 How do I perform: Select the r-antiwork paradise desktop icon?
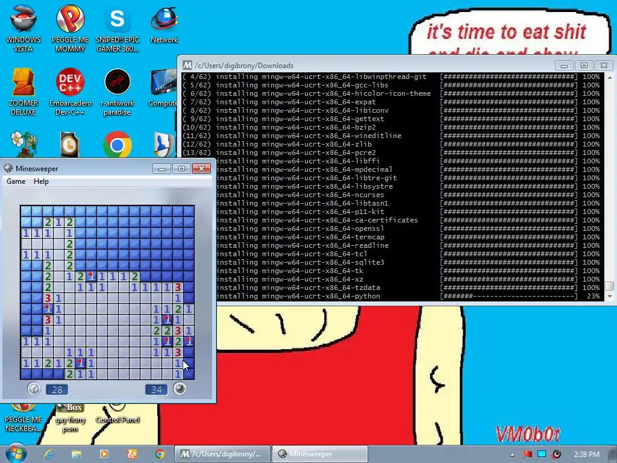117,92
